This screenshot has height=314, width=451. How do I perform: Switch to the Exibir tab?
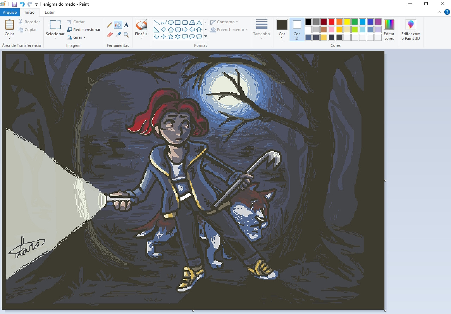click(x=50, y=12)
